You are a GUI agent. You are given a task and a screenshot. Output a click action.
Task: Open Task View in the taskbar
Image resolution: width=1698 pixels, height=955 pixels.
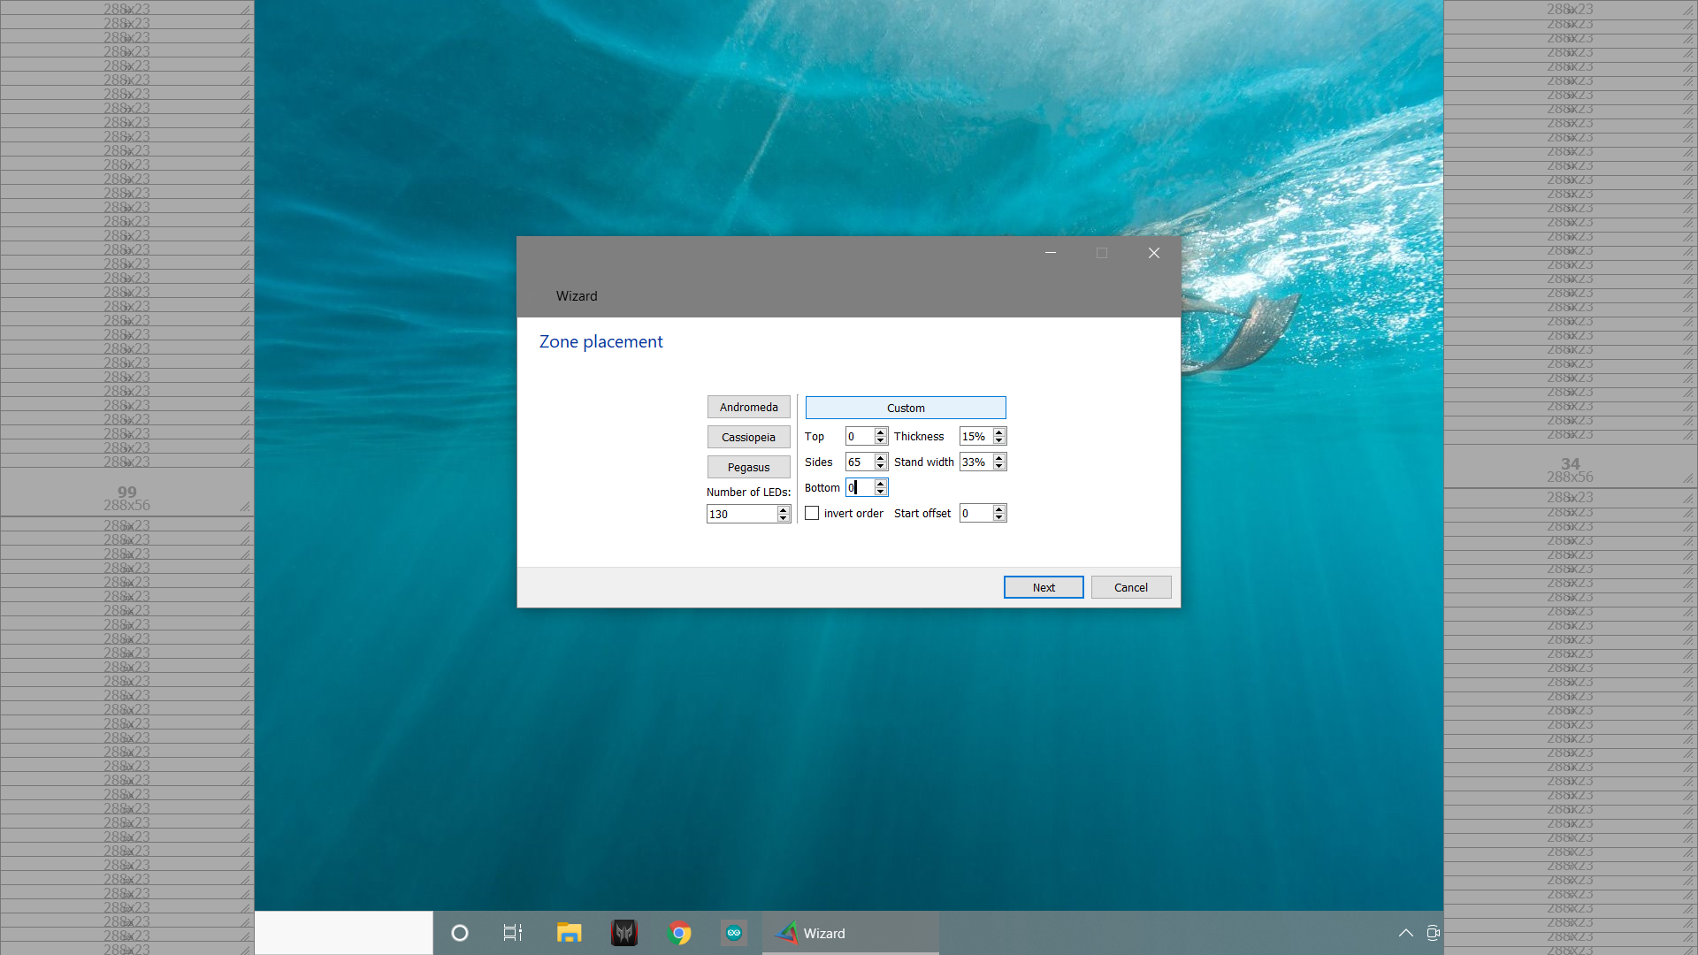click(x=513, y=933)
